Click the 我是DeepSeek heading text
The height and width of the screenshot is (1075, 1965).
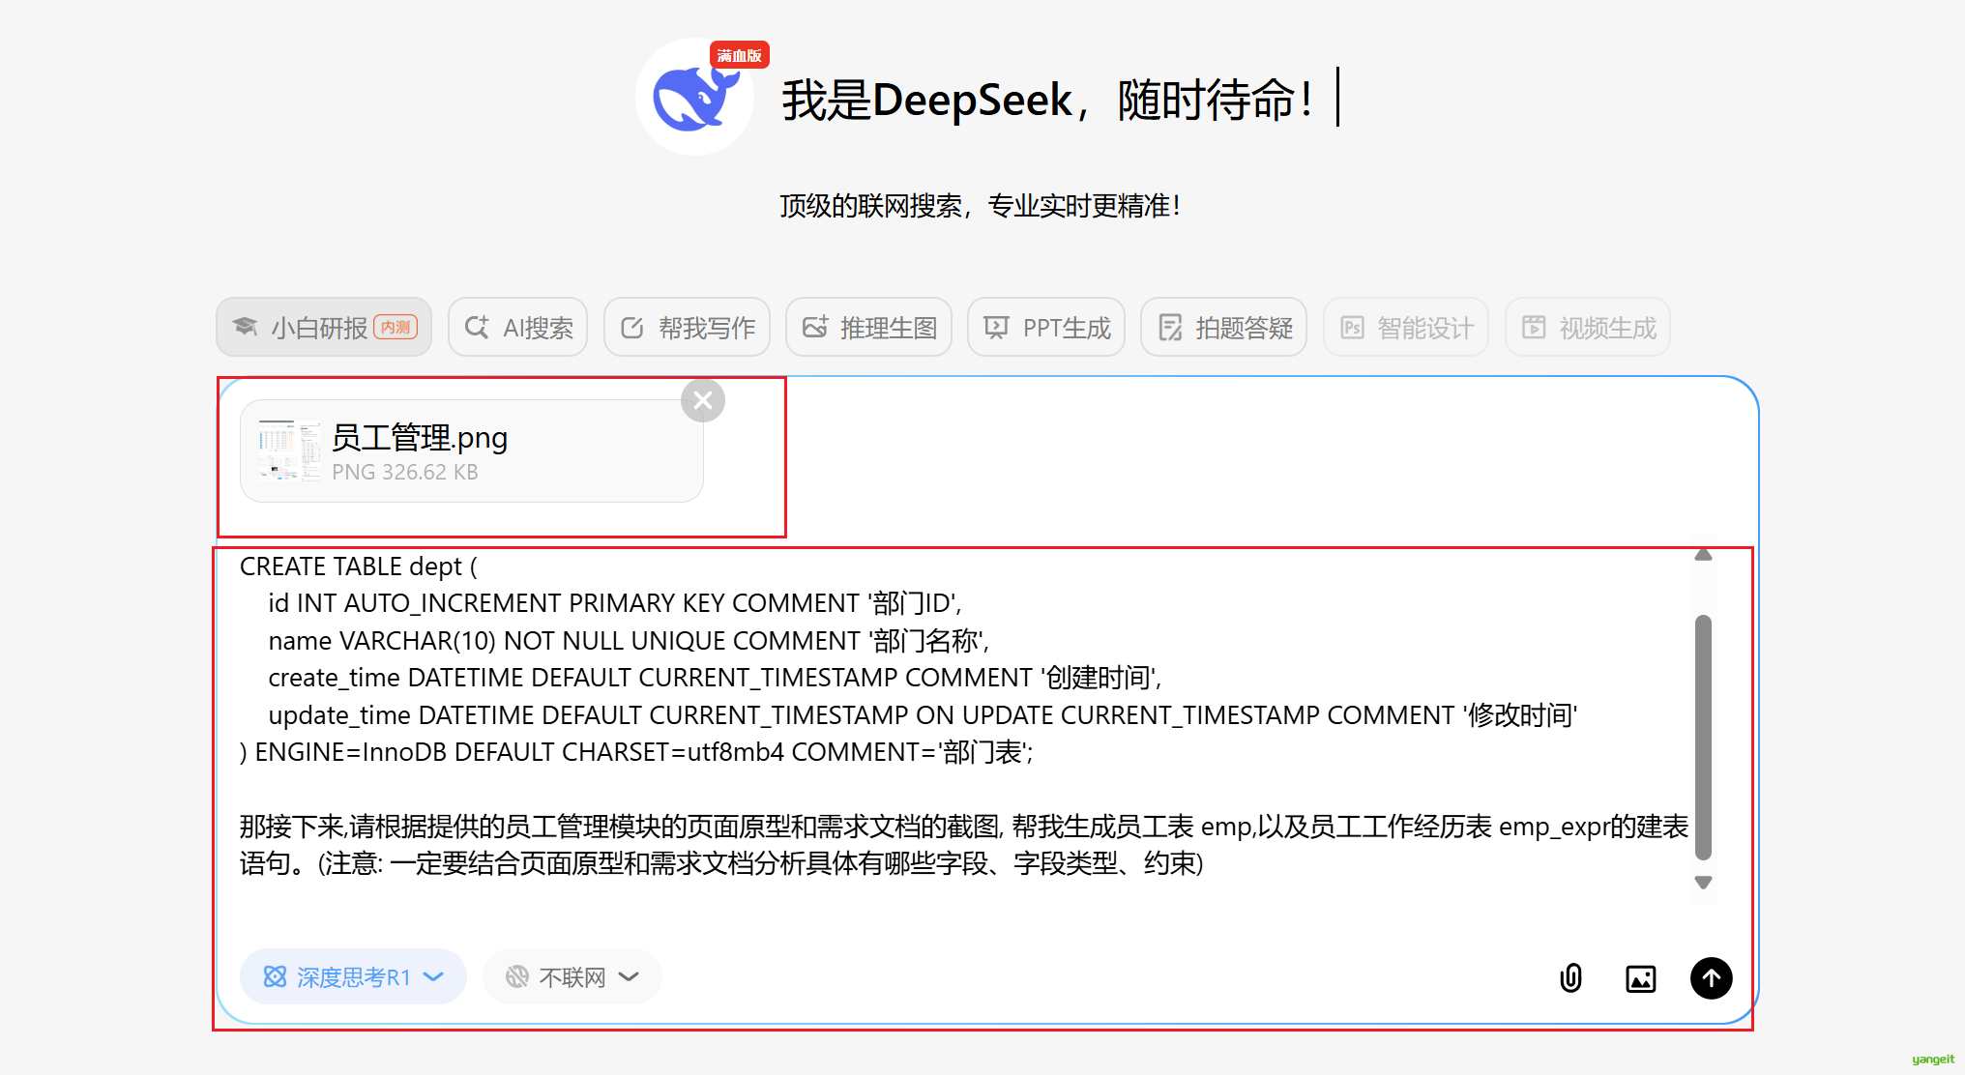[1049, 99]
